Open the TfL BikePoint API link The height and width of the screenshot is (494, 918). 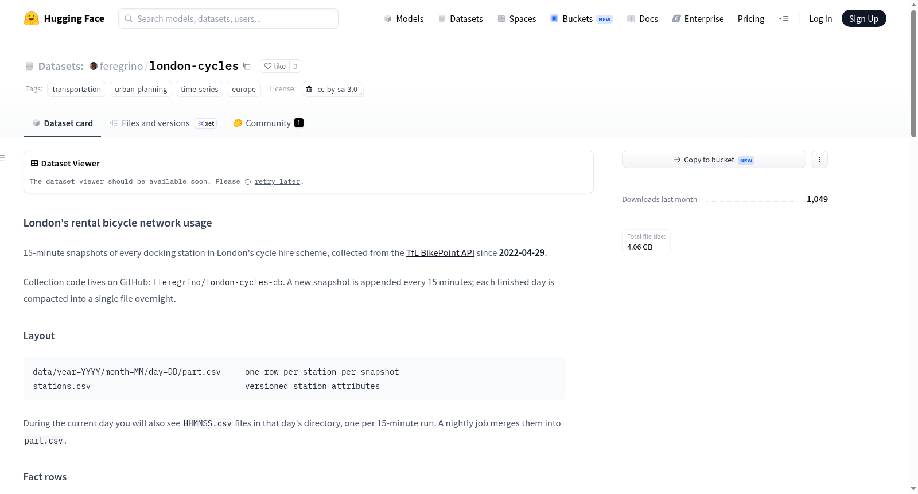pos(441,252)
